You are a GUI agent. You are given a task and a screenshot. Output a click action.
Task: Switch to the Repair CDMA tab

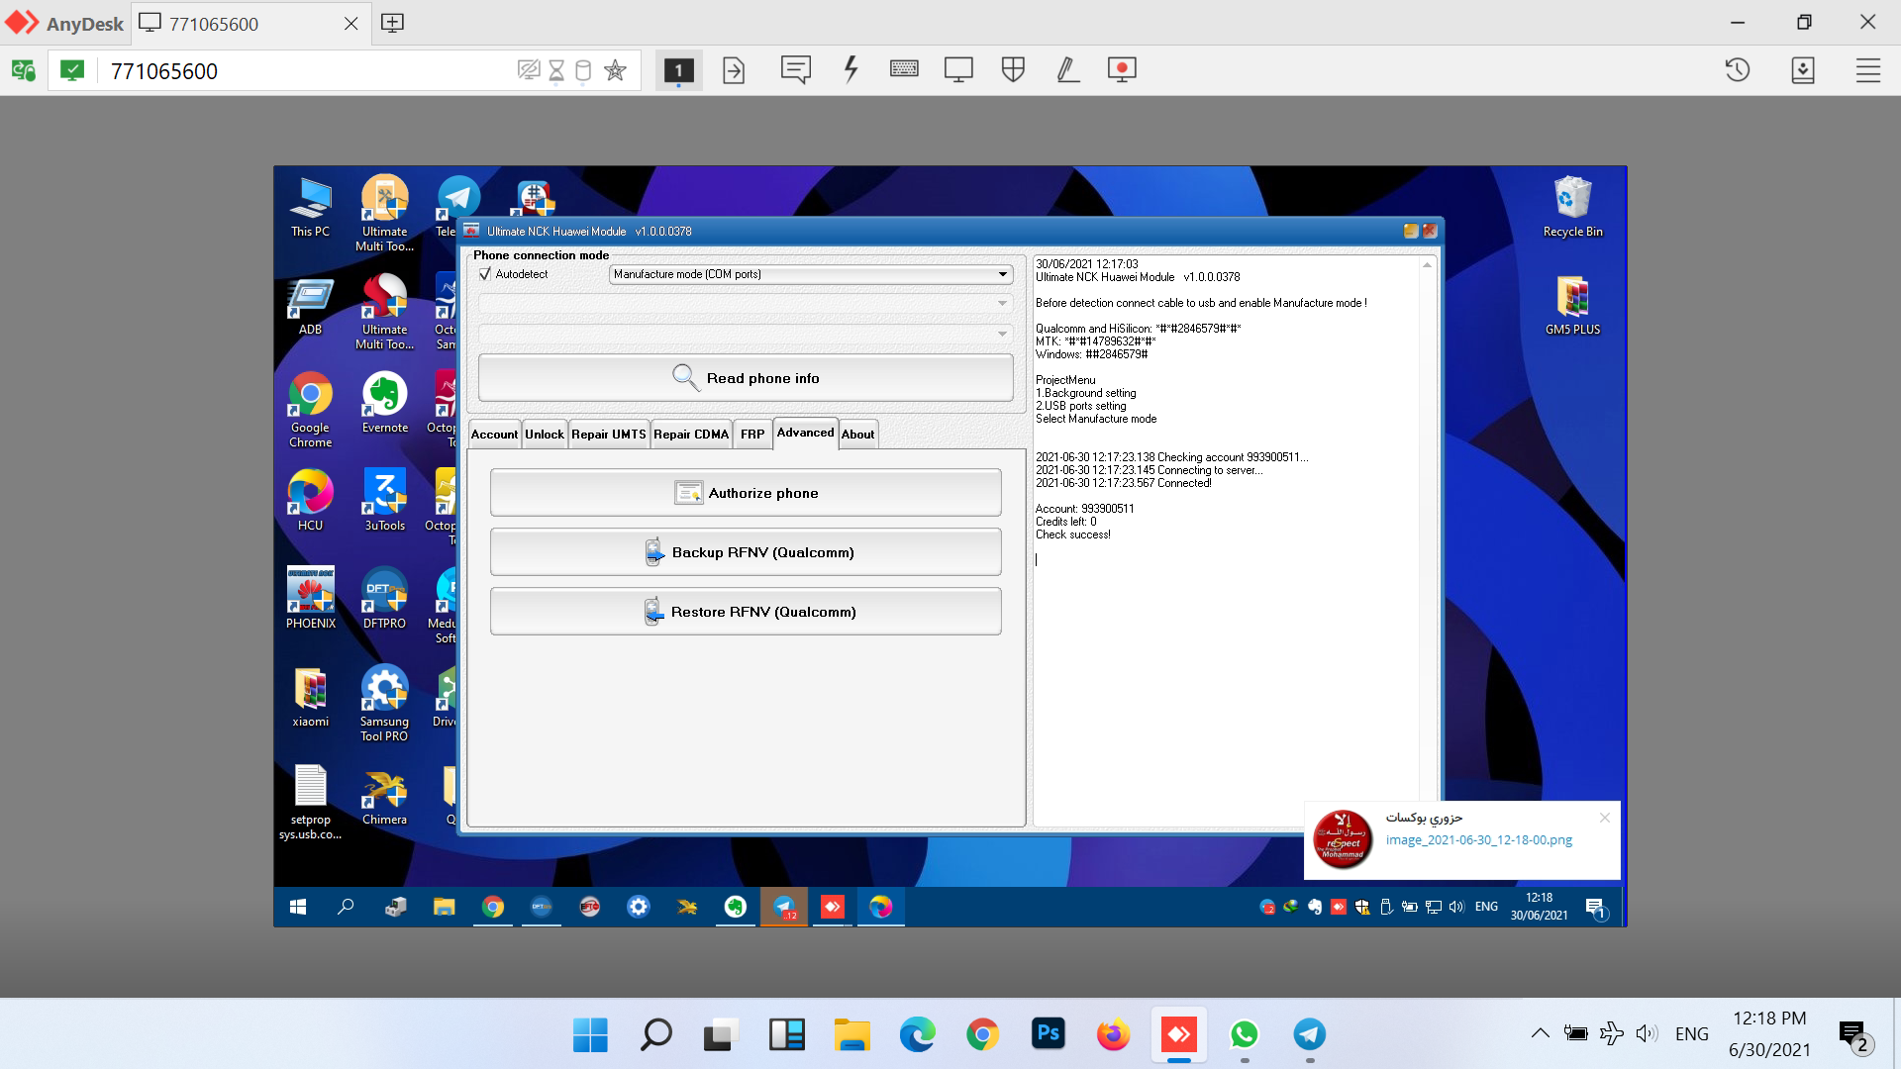pyautogui.click(x=691, y=435)
